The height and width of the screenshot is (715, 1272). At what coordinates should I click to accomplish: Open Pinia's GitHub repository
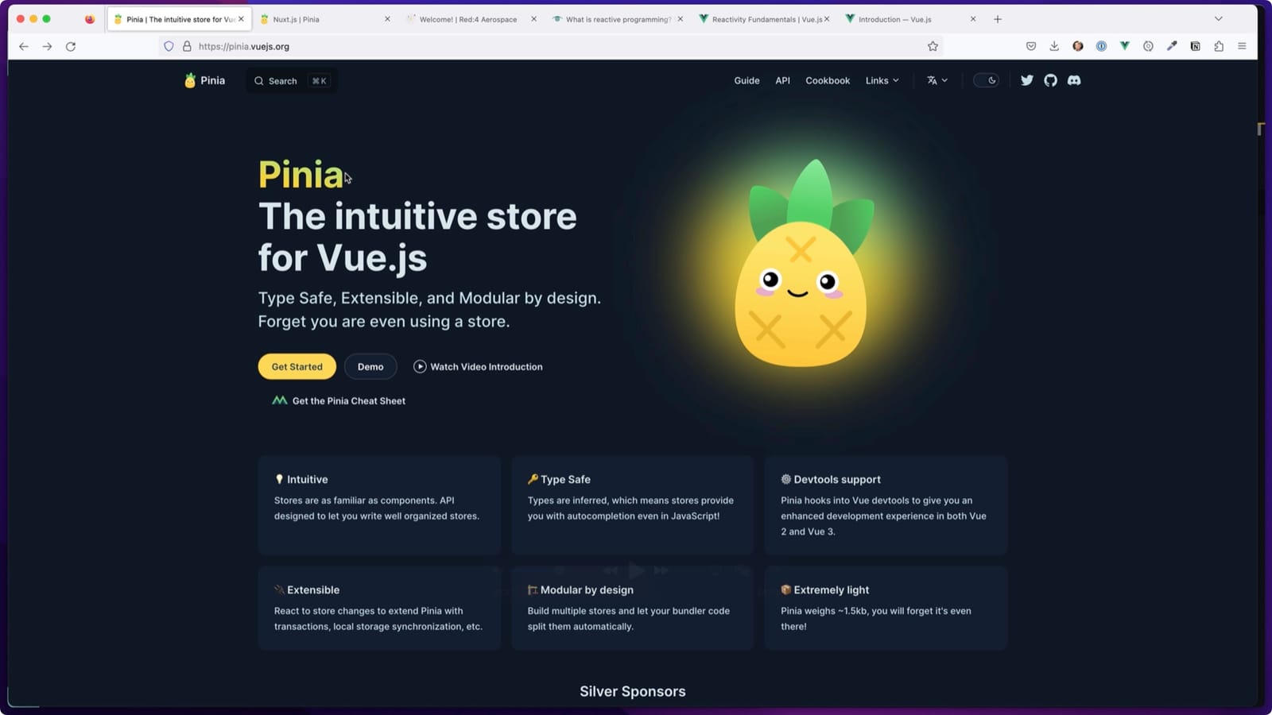[x=1050, y=80]
